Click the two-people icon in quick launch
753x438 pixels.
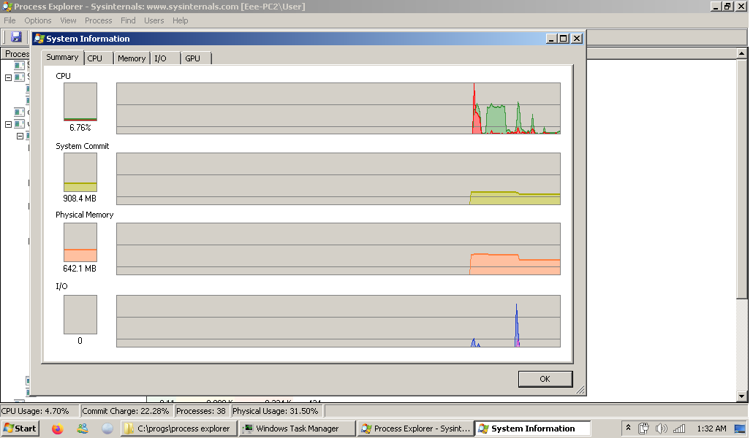pyautogui.click(x=83, y=429)
